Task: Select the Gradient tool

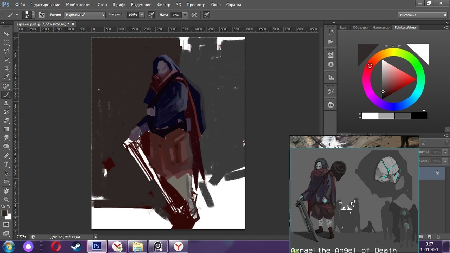Action: pos(6,129)
